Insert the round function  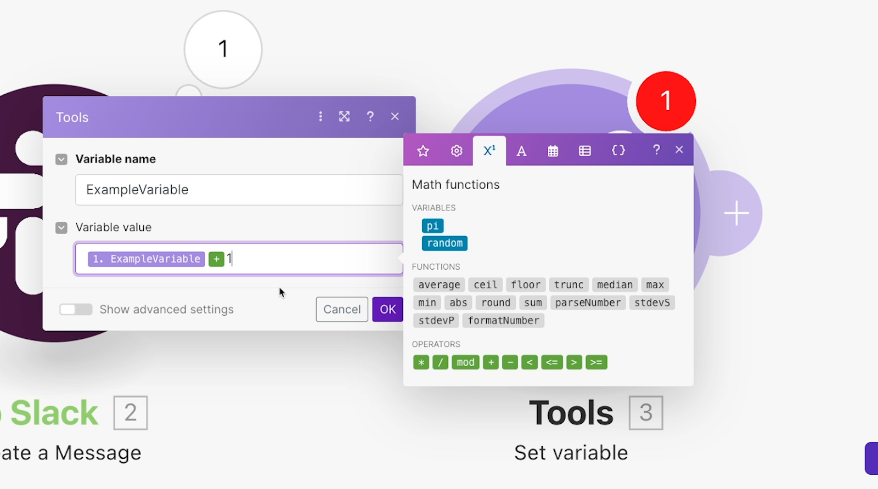pyautogui.click(x=496, y=303)
